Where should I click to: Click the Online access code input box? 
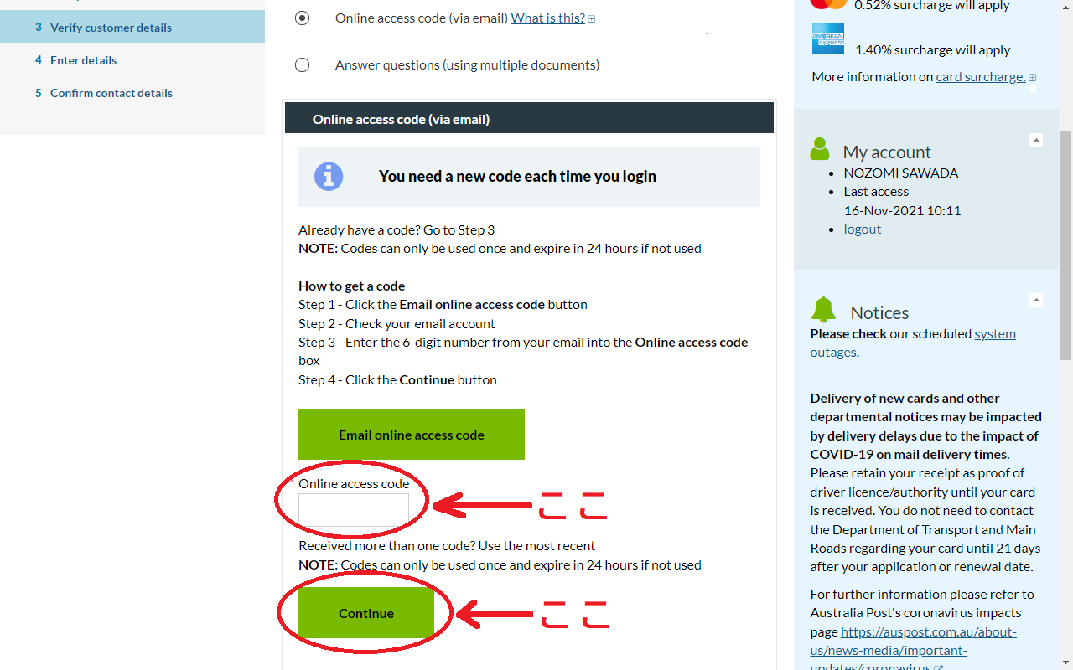pyautogui.click(x=354, y=510)
